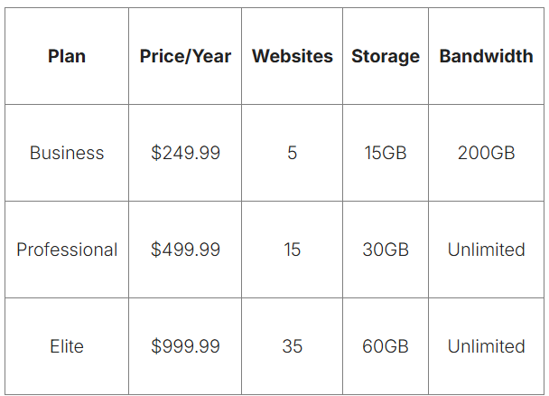Image resolution: width=549 pixels, height=396 pixels.
Task: Select the $499.99 price cell
Action: (x=185, y=250)
